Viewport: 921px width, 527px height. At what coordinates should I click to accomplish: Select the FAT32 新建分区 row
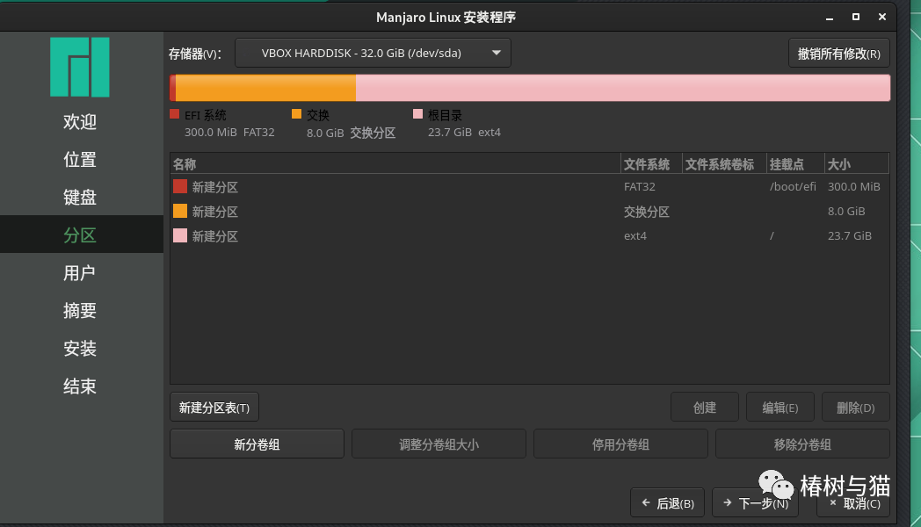[530, 187]
